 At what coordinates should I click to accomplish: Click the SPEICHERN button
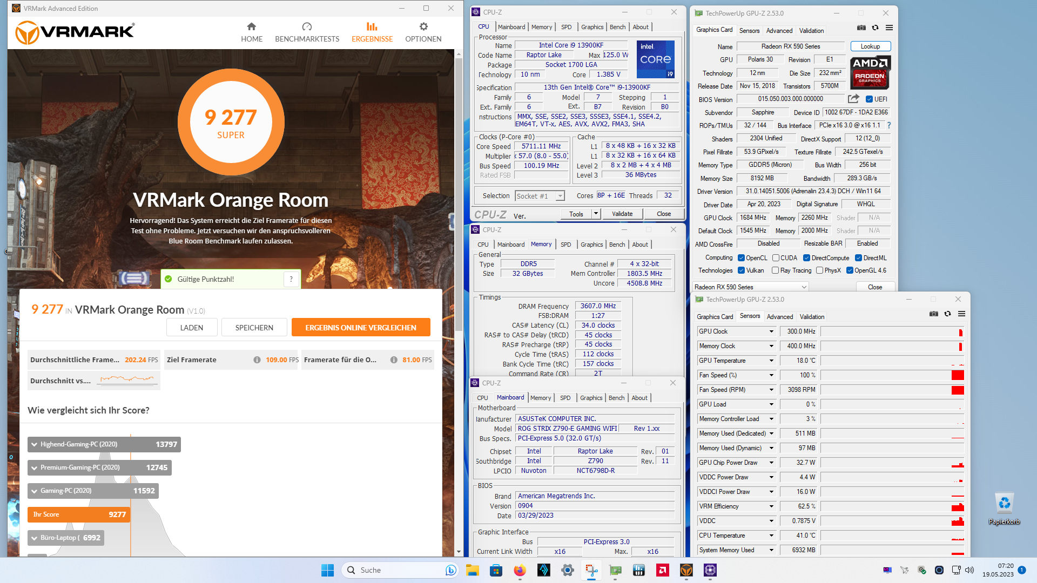pyautogui.click(x=254, y=328)
